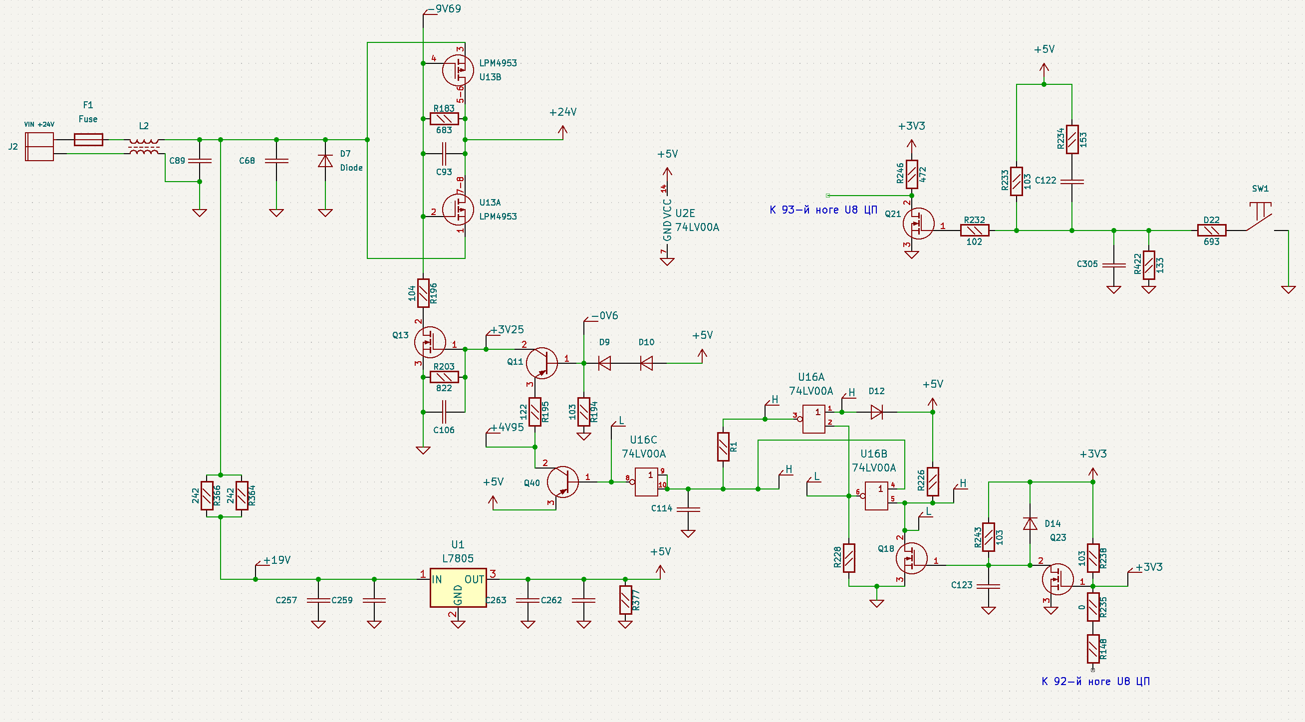The height and width of the screenshot is (722, 1305).
Task: Click resistor R233 symbol
Action: pos(1016,182)
